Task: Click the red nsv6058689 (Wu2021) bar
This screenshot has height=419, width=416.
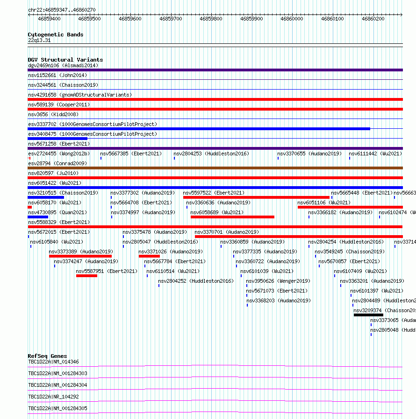Action: point(232,217)
